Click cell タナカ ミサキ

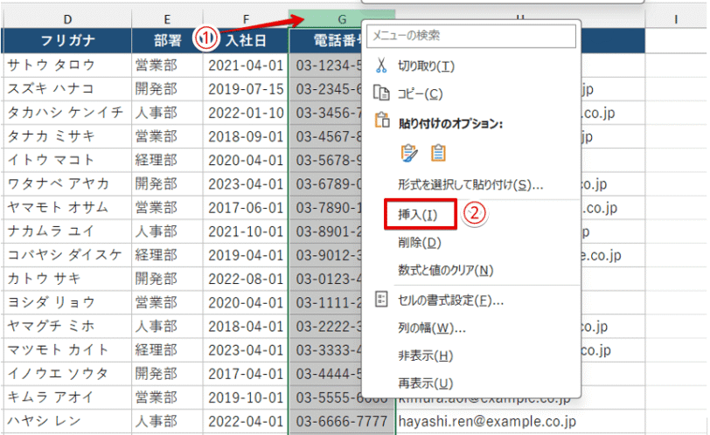(67, 136)
